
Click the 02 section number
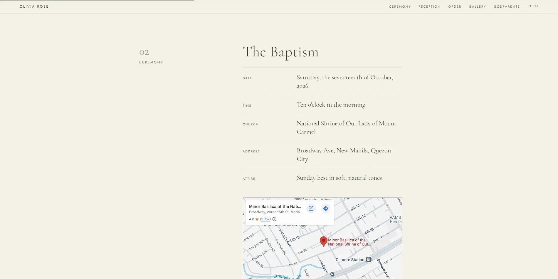(x=144, y=52)
